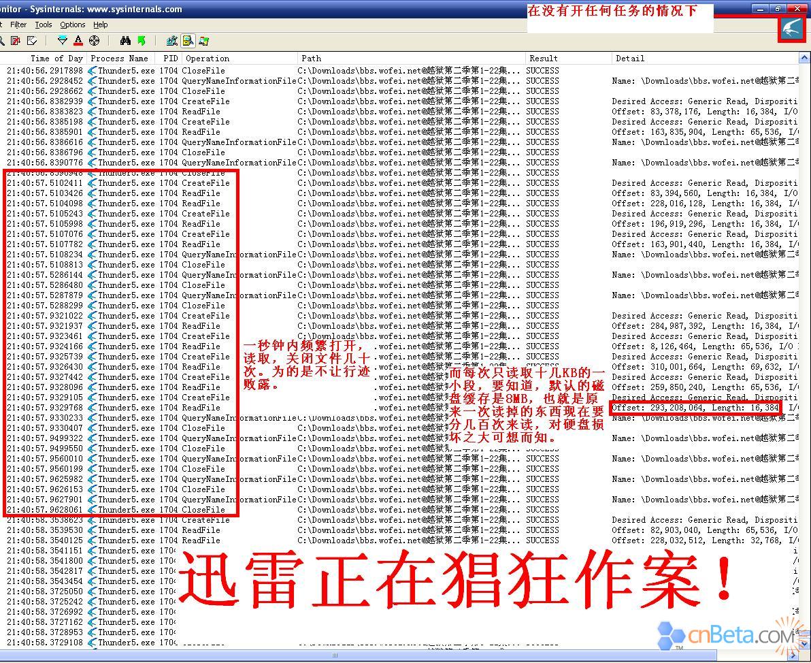811x663 pixels.
Task: Select the row timestamped 21:40:57.5288299
Action: click(399, 306)
